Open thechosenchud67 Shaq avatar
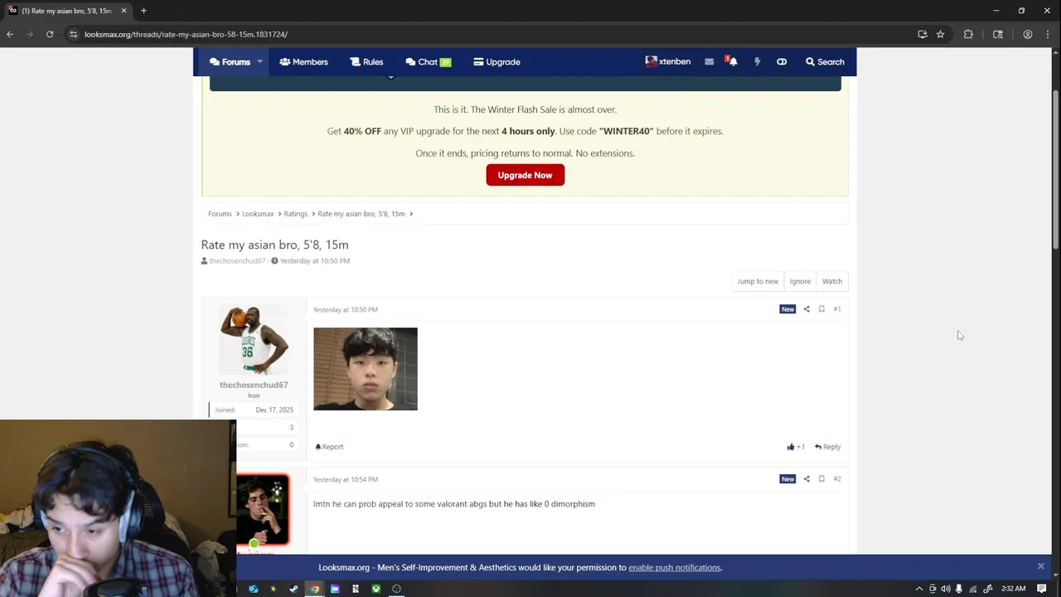This screenshot has height=597, width=1061. (254, 340)
